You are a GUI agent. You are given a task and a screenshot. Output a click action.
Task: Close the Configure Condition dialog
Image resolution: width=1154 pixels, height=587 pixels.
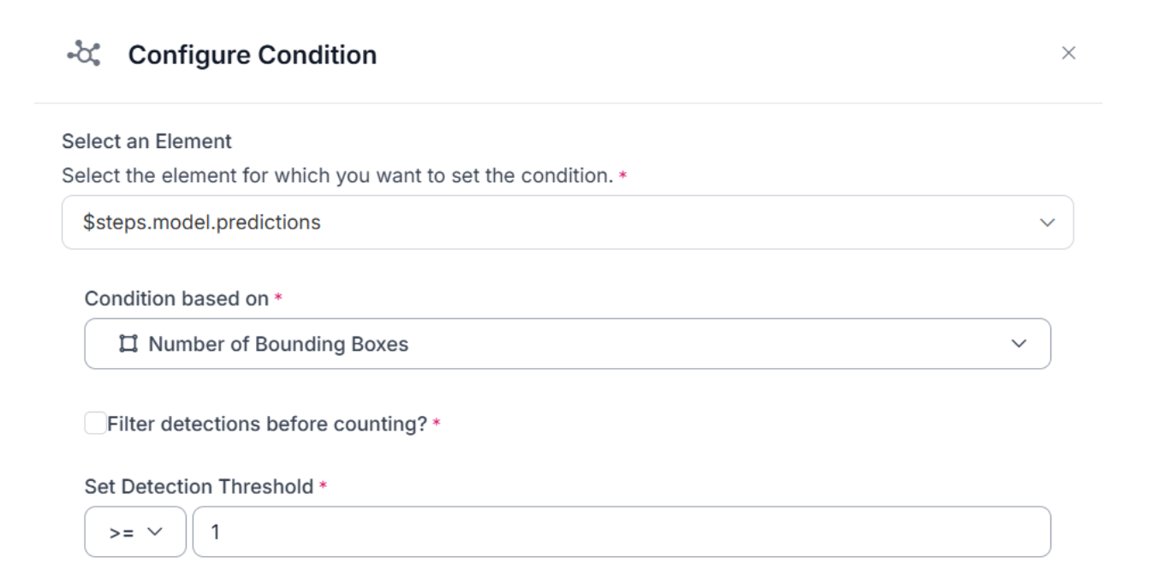tap(1068, 53)
